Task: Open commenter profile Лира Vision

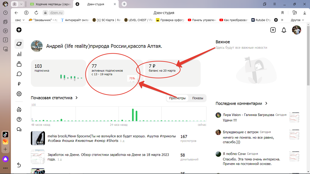Action: pos(218,115)
